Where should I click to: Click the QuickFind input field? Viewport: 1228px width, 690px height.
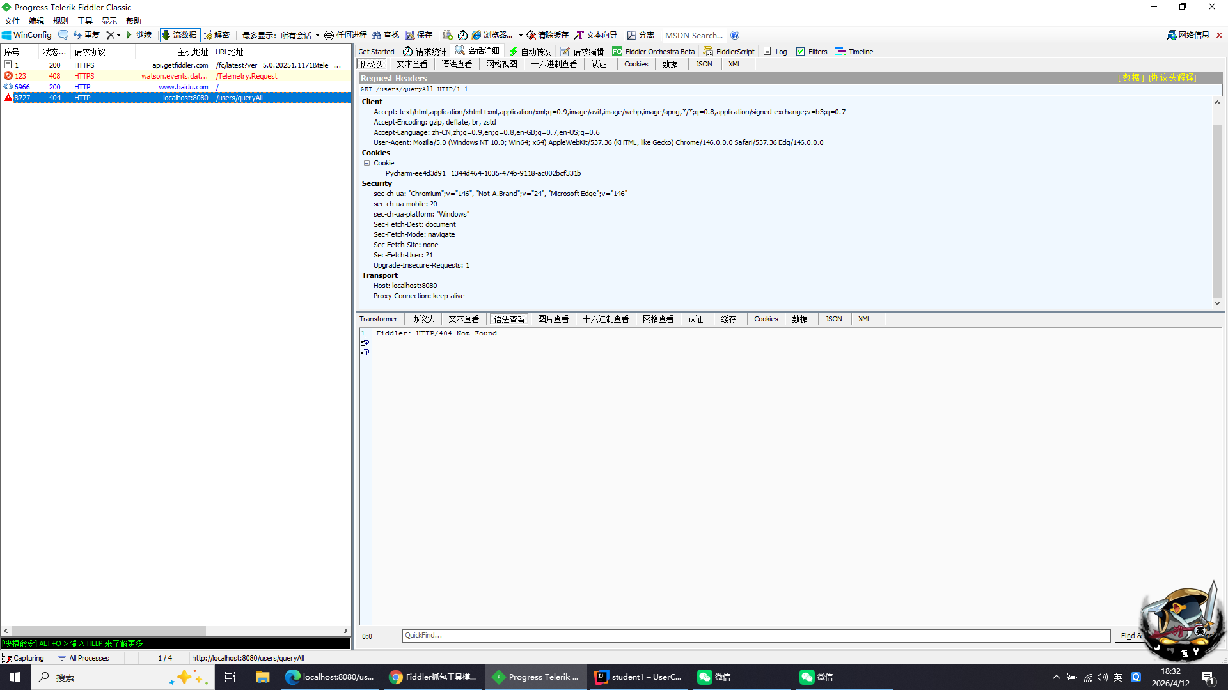pyautogui.click(x=755, y=636)
